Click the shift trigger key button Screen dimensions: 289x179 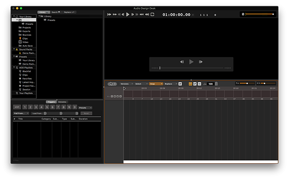coord(17,107)
